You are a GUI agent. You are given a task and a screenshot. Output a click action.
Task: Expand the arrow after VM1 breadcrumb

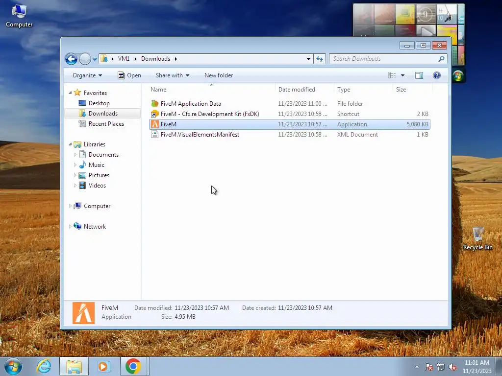click(x=135, y=59)
